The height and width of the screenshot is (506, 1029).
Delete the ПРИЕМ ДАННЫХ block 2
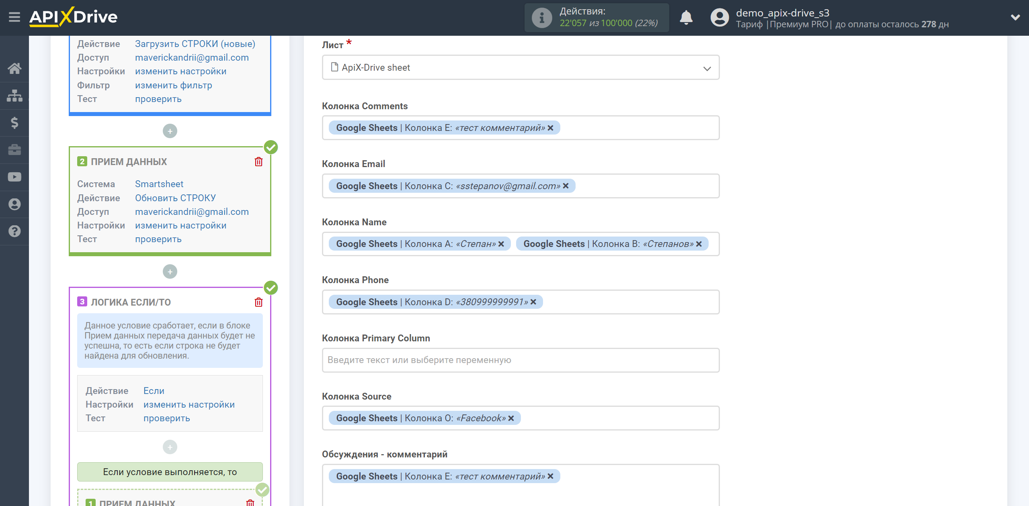coord(258,162)
